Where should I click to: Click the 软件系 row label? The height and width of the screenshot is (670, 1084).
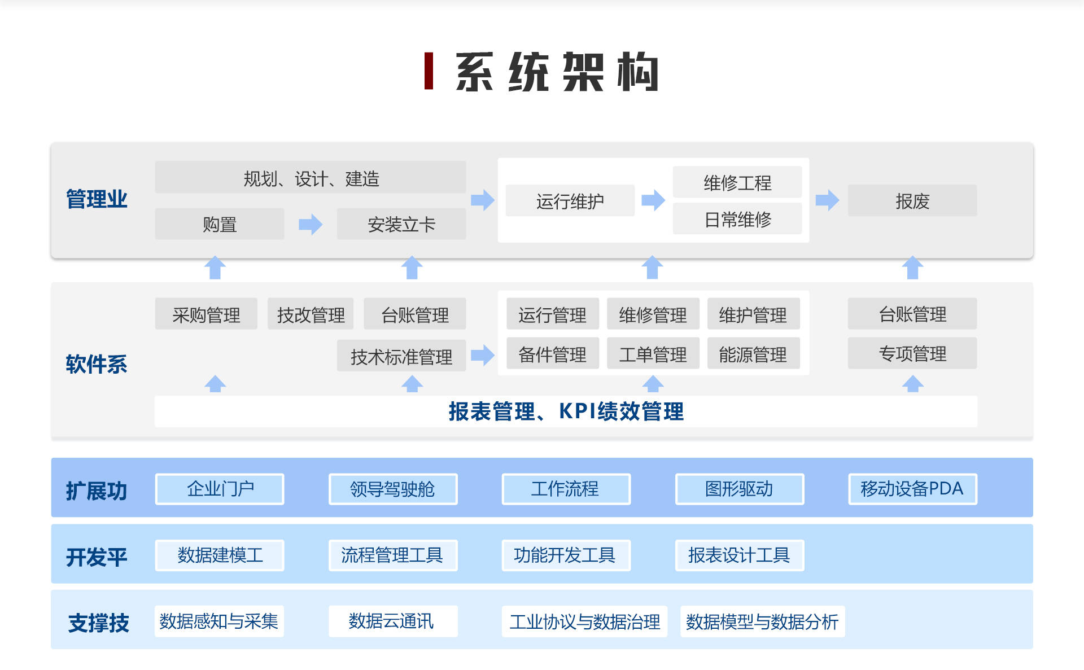pos(97,364)
